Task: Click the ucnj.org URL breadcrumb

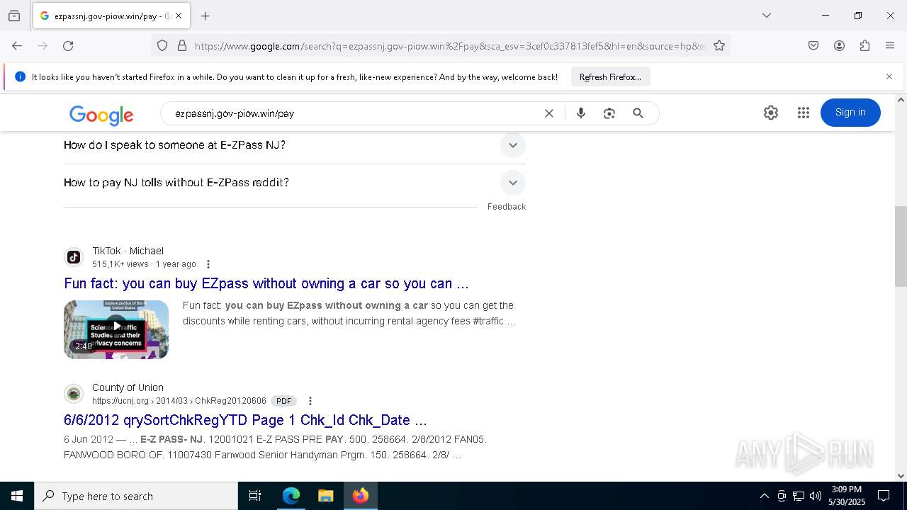Action: pyautogui.click(x=179, y=401)
